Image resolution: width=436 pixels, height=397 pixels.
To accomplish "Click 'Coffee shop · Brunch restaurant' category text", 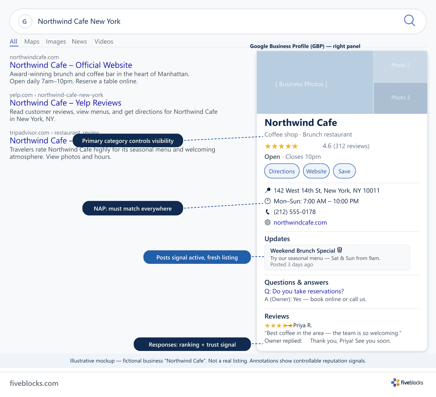I will (x=308, y=134).
